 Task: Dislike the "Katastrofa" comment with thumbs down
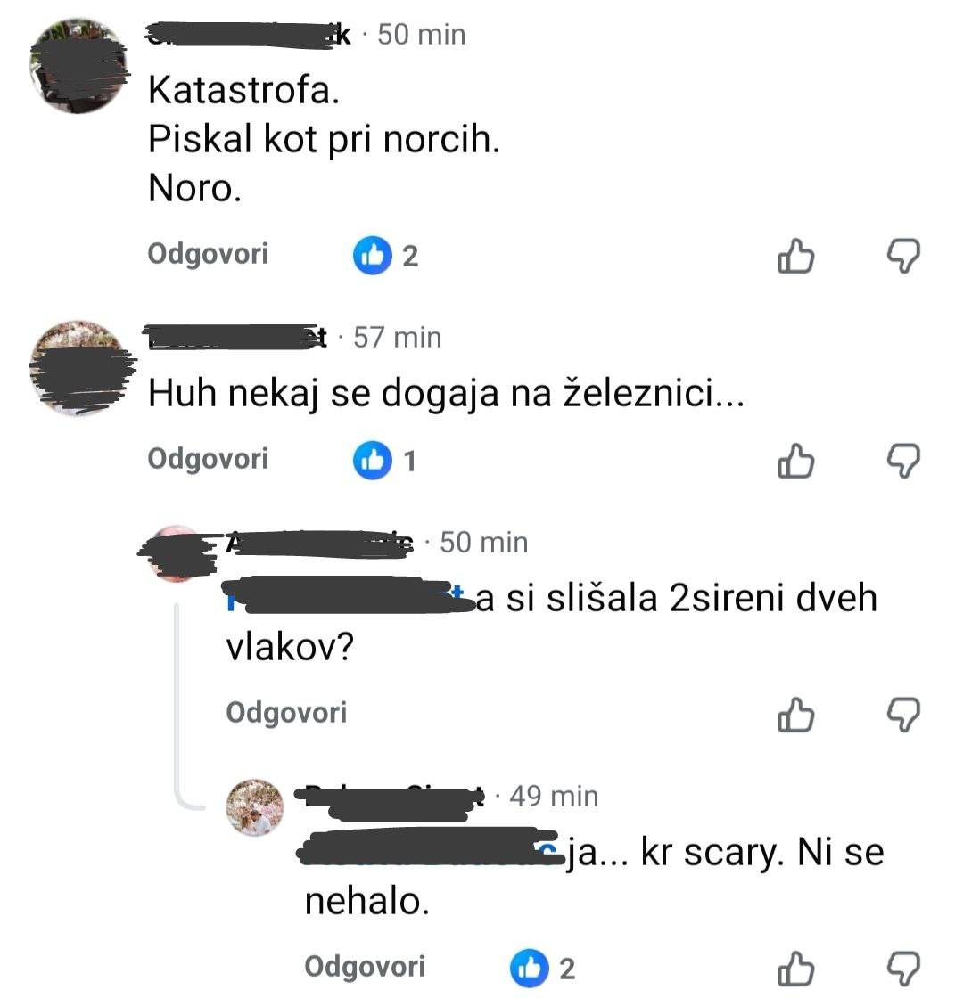(904, 257)
